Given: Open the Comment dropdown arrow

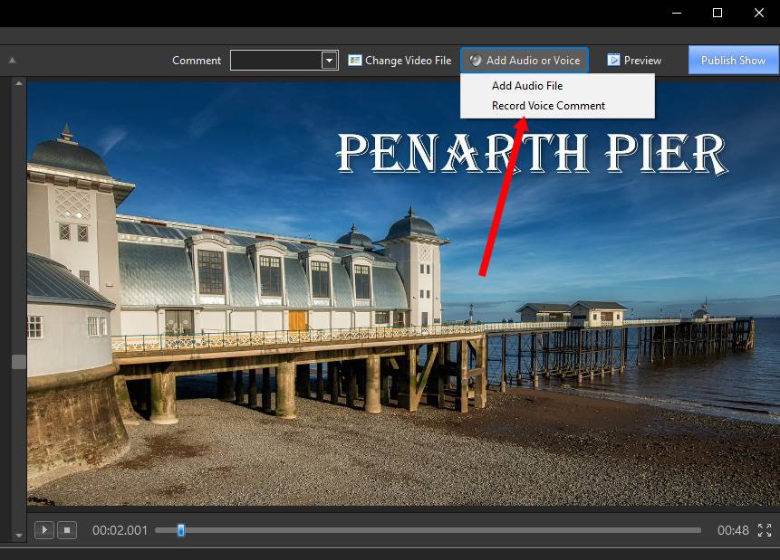Looking at the screenshot, I should point(329,61).
